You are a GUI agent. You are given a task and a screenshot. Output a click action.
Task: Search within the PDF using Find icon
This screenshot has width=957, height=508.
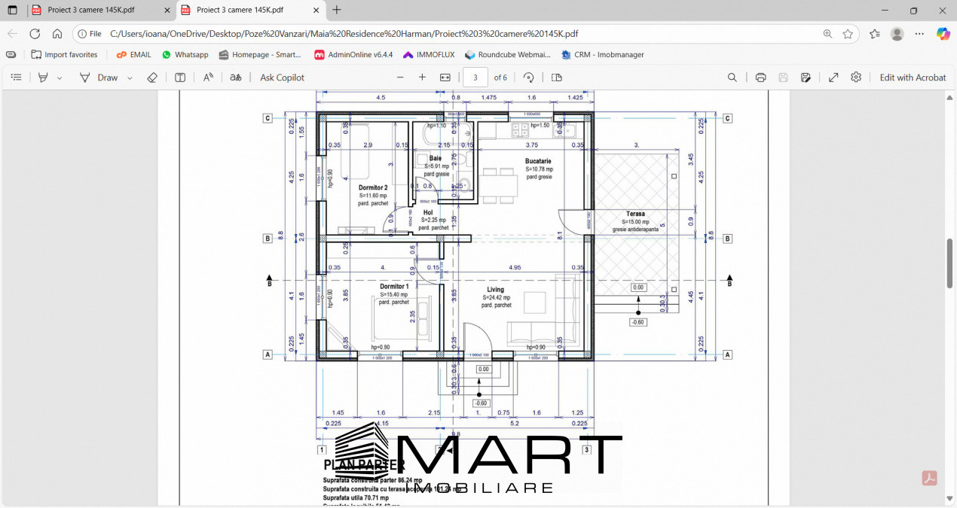(732, 78)
